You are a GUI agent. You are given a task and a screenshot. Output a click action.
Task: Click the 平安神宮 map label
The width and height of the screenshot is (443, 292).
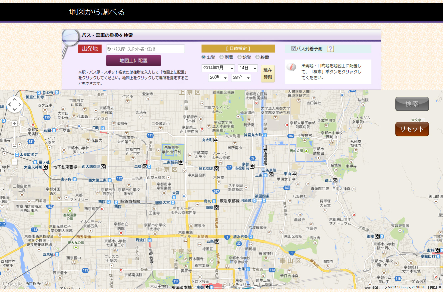[304, 136]
